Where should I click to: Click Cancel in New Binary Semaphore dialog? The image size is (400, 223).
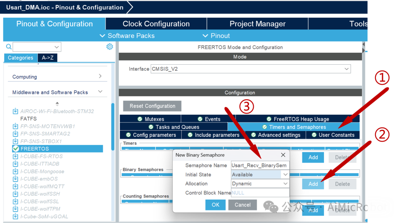pos(242,205)
